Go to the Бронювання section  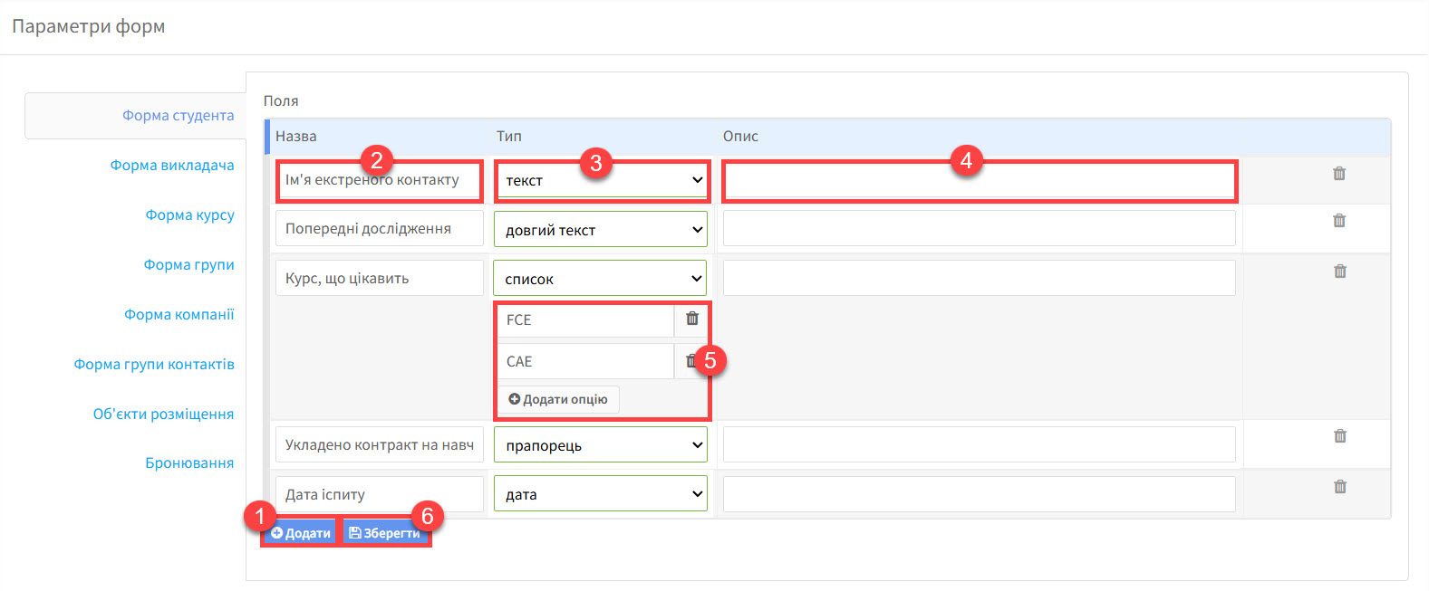[x=189, y=463]
